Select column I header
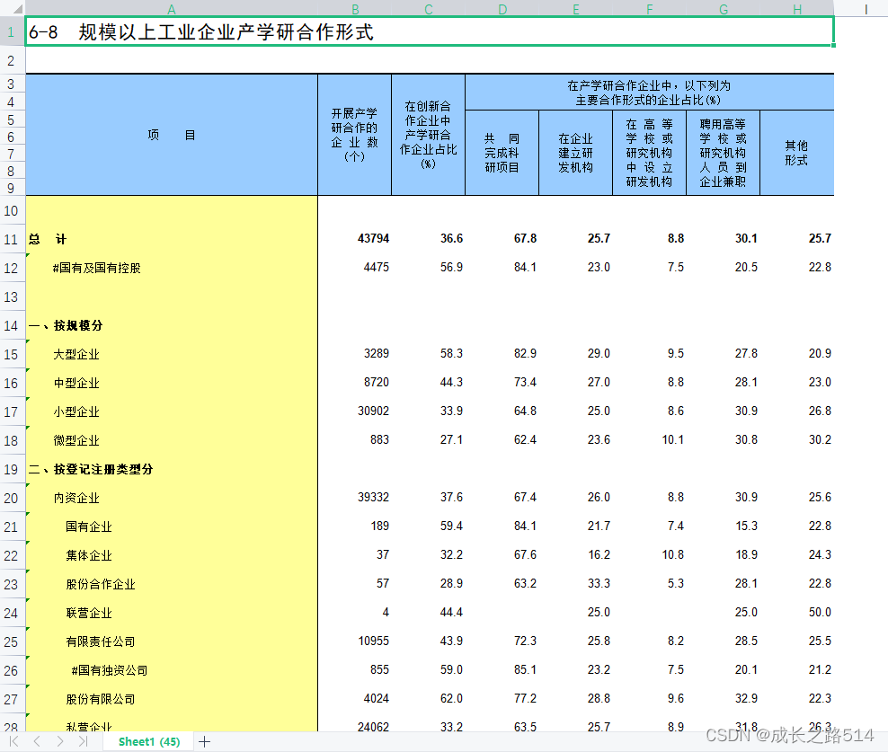The width and height of the screenshot is (888, 752). pyautogui.click(x=866, y=8)
